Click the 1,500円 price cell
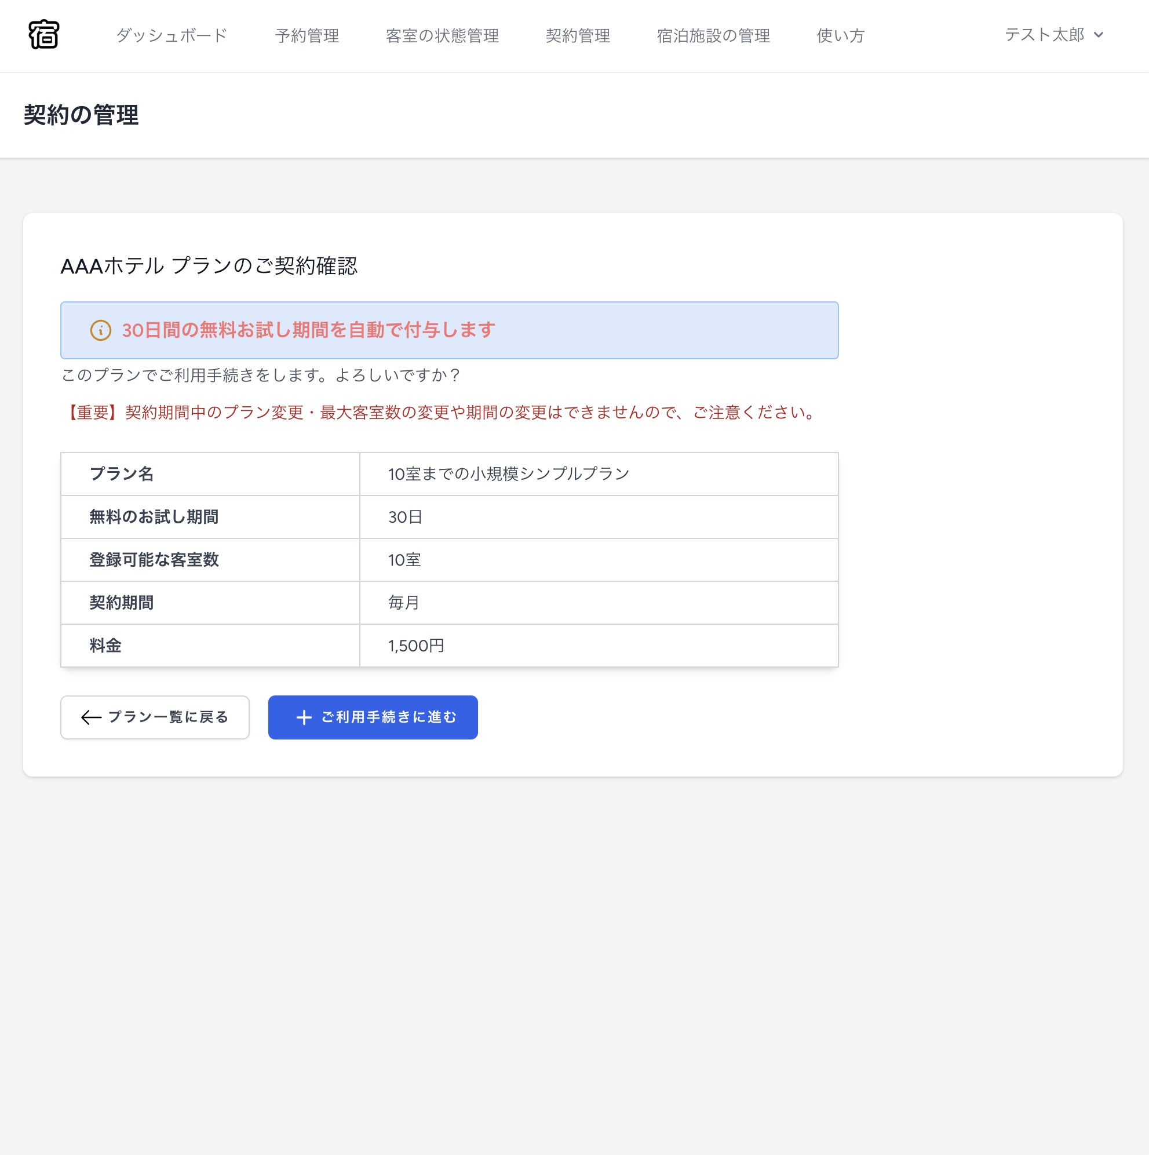Image resolution: width=1149 pixels, height=1155 pixels. 599,646
